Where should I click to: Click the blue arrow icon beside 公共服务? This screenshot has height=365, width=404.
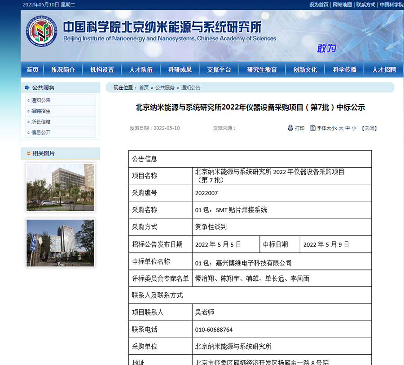click(27, 88)
